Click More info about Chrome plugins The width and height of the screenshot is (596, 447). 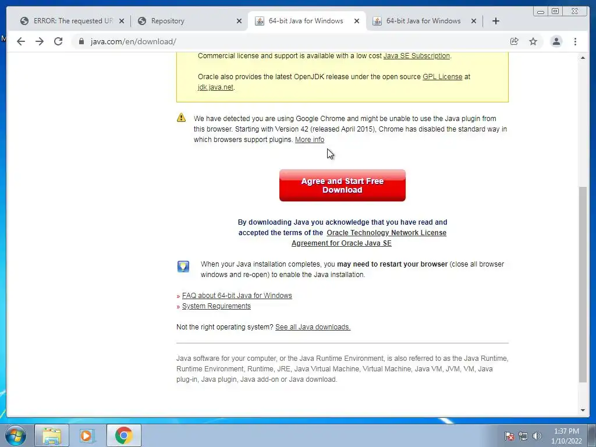pyautogui.click(x=310, y=140)
